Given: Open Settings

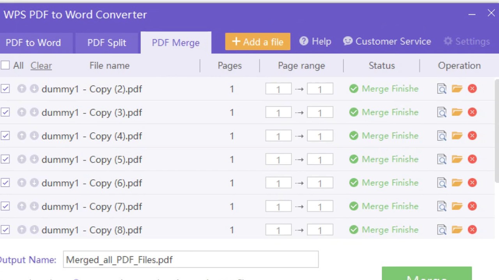Looking at the screenshot, I should pos(467,42).
